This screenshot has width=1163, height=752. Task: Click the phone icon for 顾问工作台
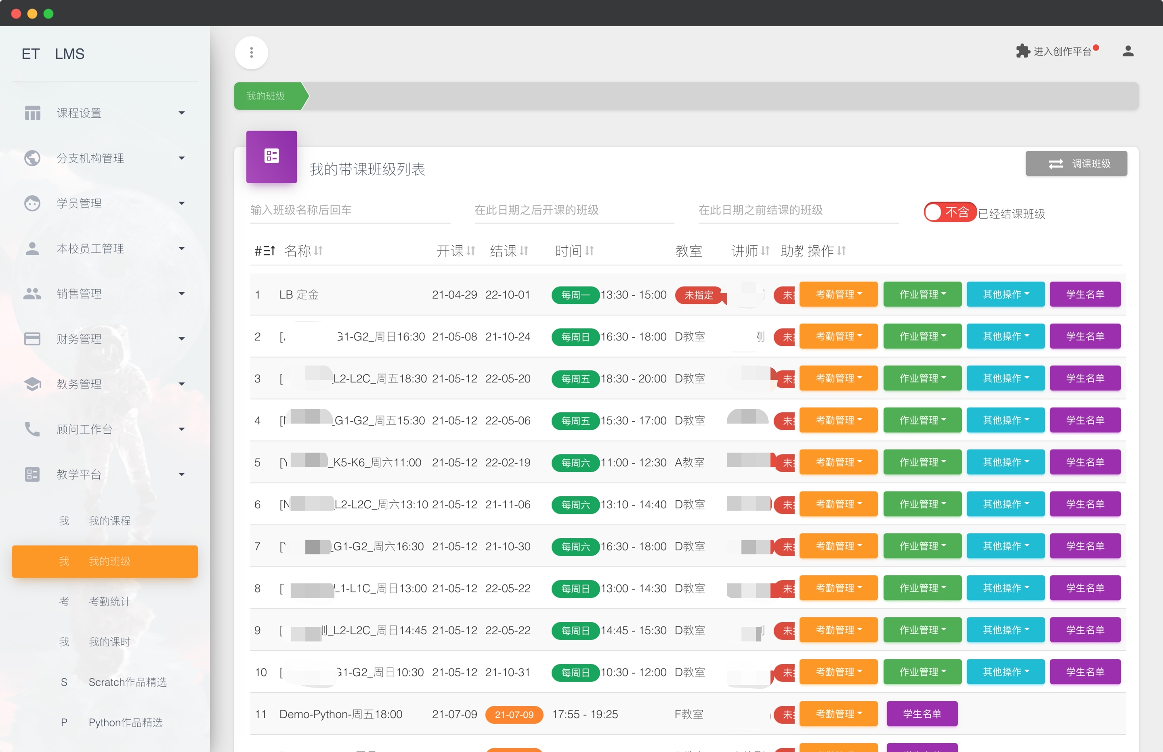32,429
